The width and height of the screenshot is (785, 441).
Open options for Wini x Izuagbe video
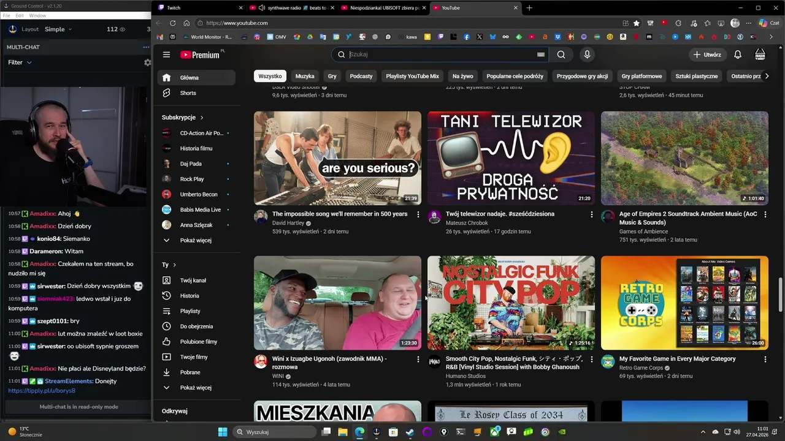pyautogui.click(x=418, y=359)
